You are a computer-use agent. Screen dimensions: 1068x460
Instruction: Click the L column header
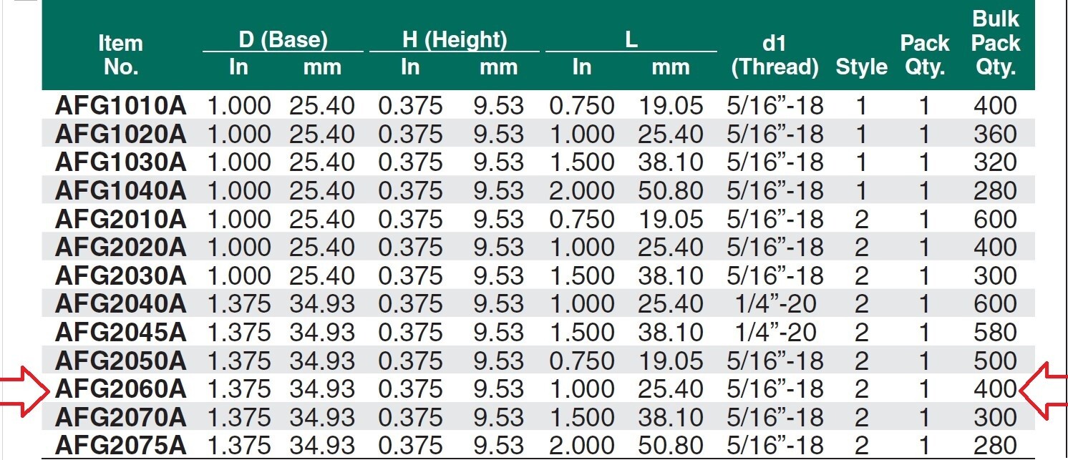[x=631, y=39]
